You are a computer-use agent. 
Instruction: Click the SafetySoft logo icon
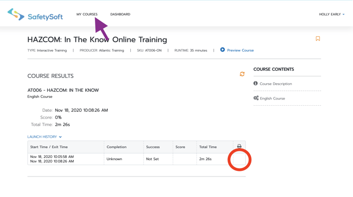click(16, 14)
